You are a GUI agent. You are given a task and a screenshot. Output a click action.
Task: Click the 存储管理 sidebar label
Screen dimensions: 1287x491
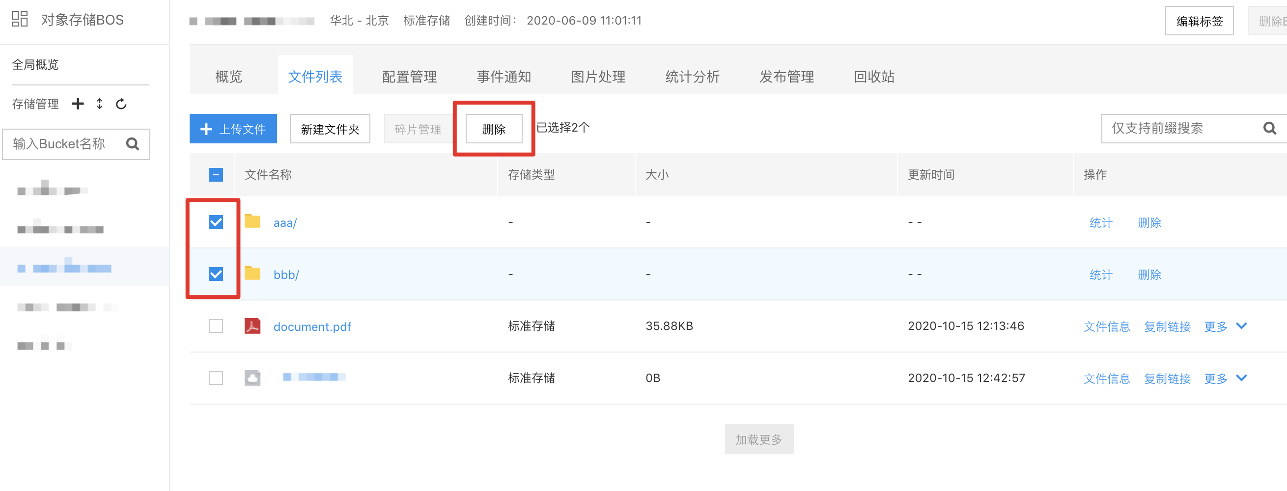pos(35,104)
